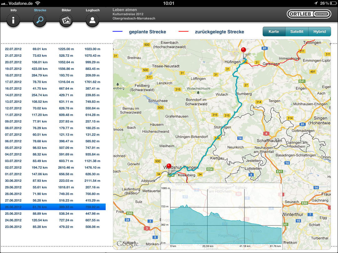Select the 12.07.2012 route row

[x=53, y=108]
